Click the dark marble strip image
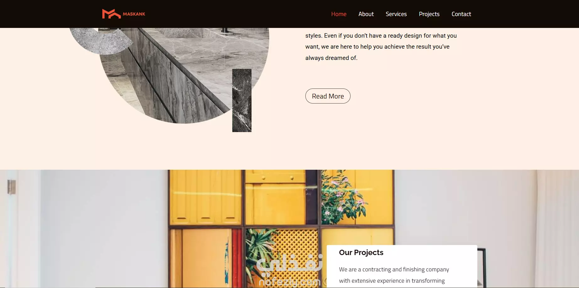Image resolution: width=579 pixels, height=288 pixels. (242, 100)
